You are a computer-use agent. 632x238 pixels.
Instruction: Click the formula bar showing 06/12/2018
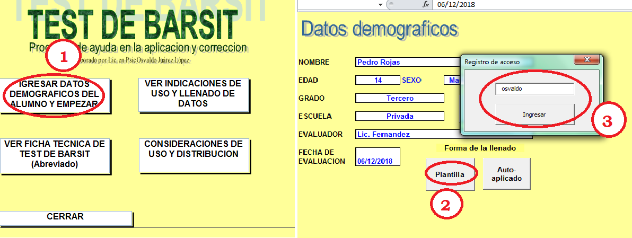click(532, 5)
